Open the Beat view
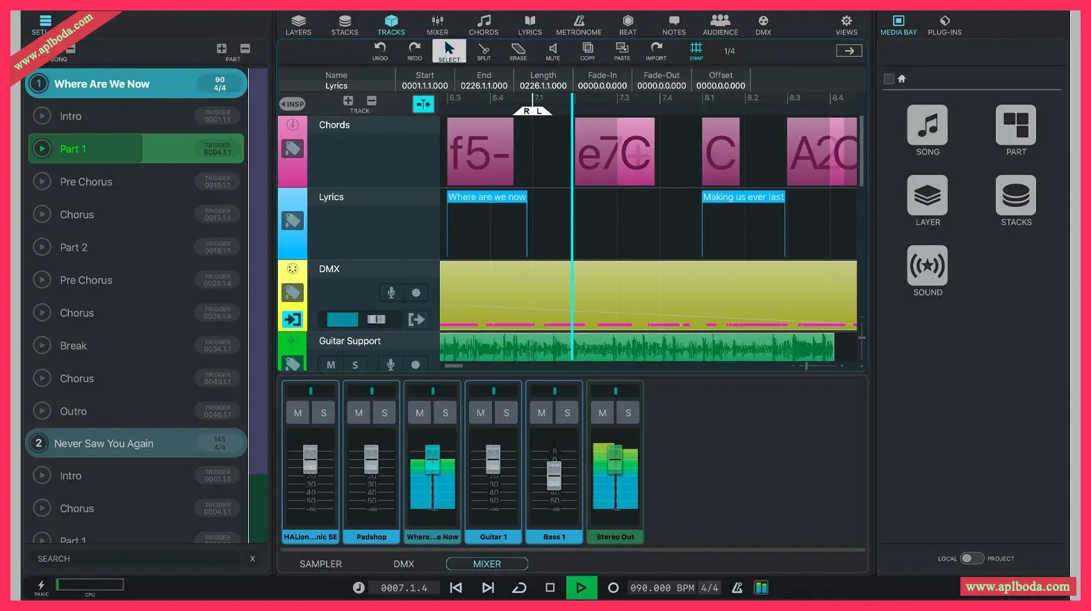Screen dimensions: 1091x611 (628, 25)
